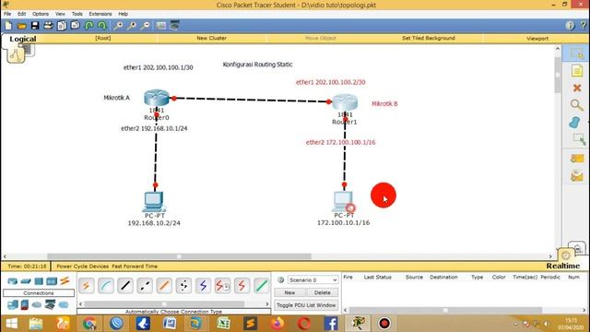This screenshot has width=590, height=332.
Task: Open the Options menu
Action: coord(41,14)
